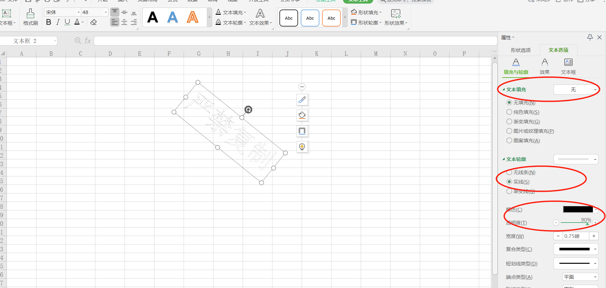Screen dimensions: 606x288
Task: Open Text Effects (文本效果) icon
Action: 260,14
